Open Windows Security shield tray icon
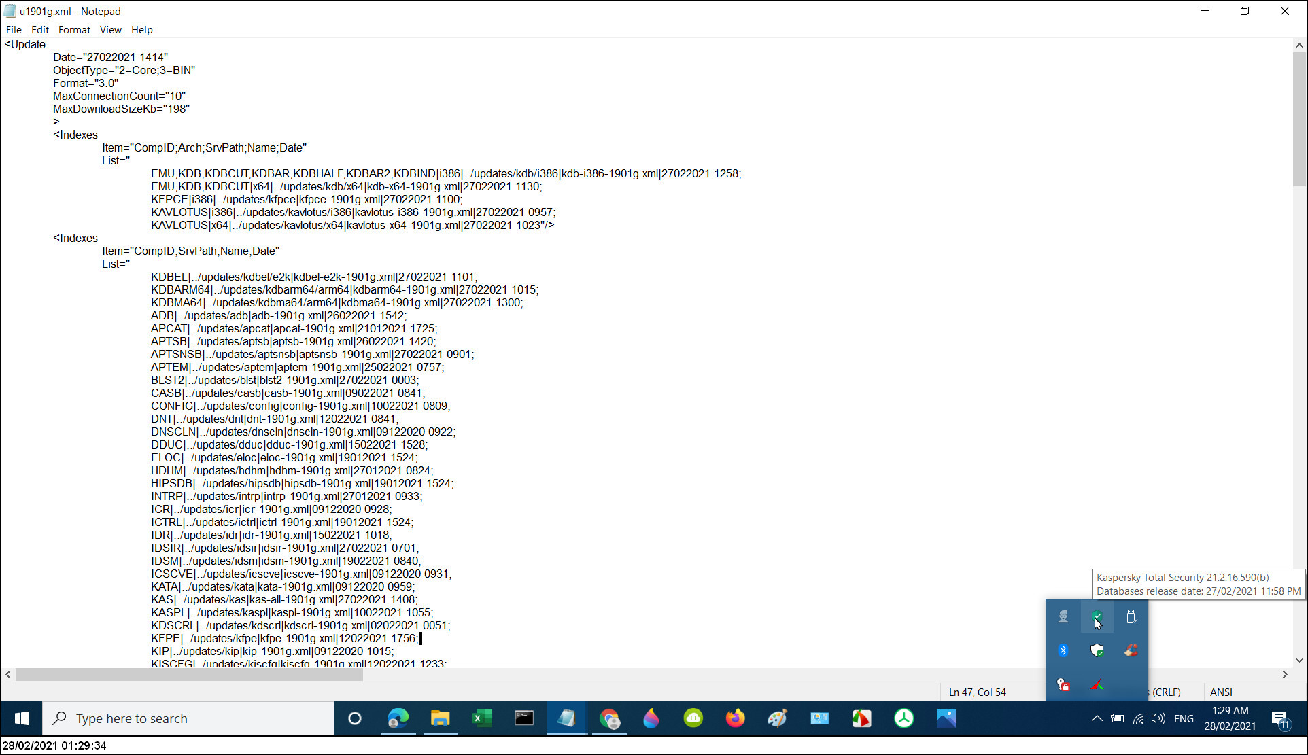Image resolution: width=1308 pixels, height=755 pixels. click(1097, 650)
